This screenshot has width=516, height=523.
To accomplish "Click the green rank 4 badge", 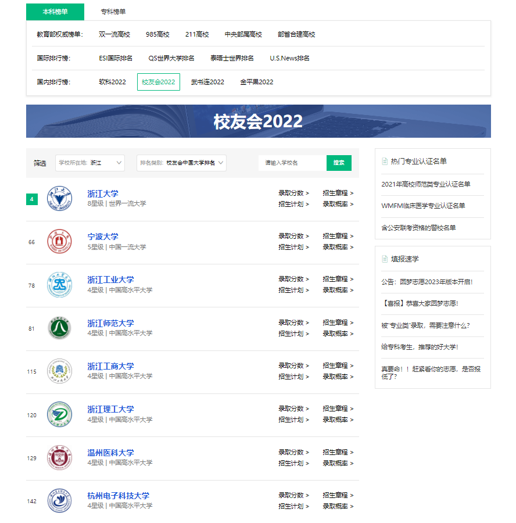I will [x=32, y=199].
